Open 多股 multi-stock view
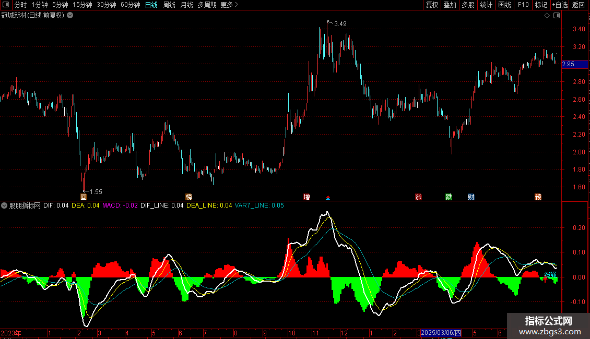Image resolution: width=590 pixels, height=339 pixels. click(x=468, y=5)
